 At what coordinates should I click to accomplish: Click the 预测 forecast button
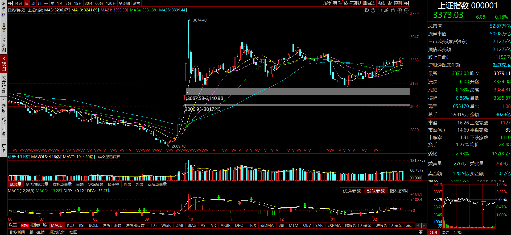[x=398, y=3]
